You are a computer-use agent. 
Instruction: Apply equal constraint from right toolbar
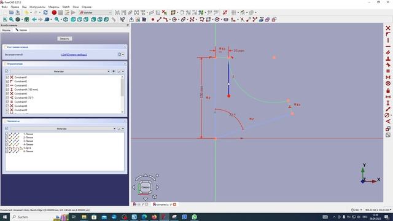tap(388, 71)
